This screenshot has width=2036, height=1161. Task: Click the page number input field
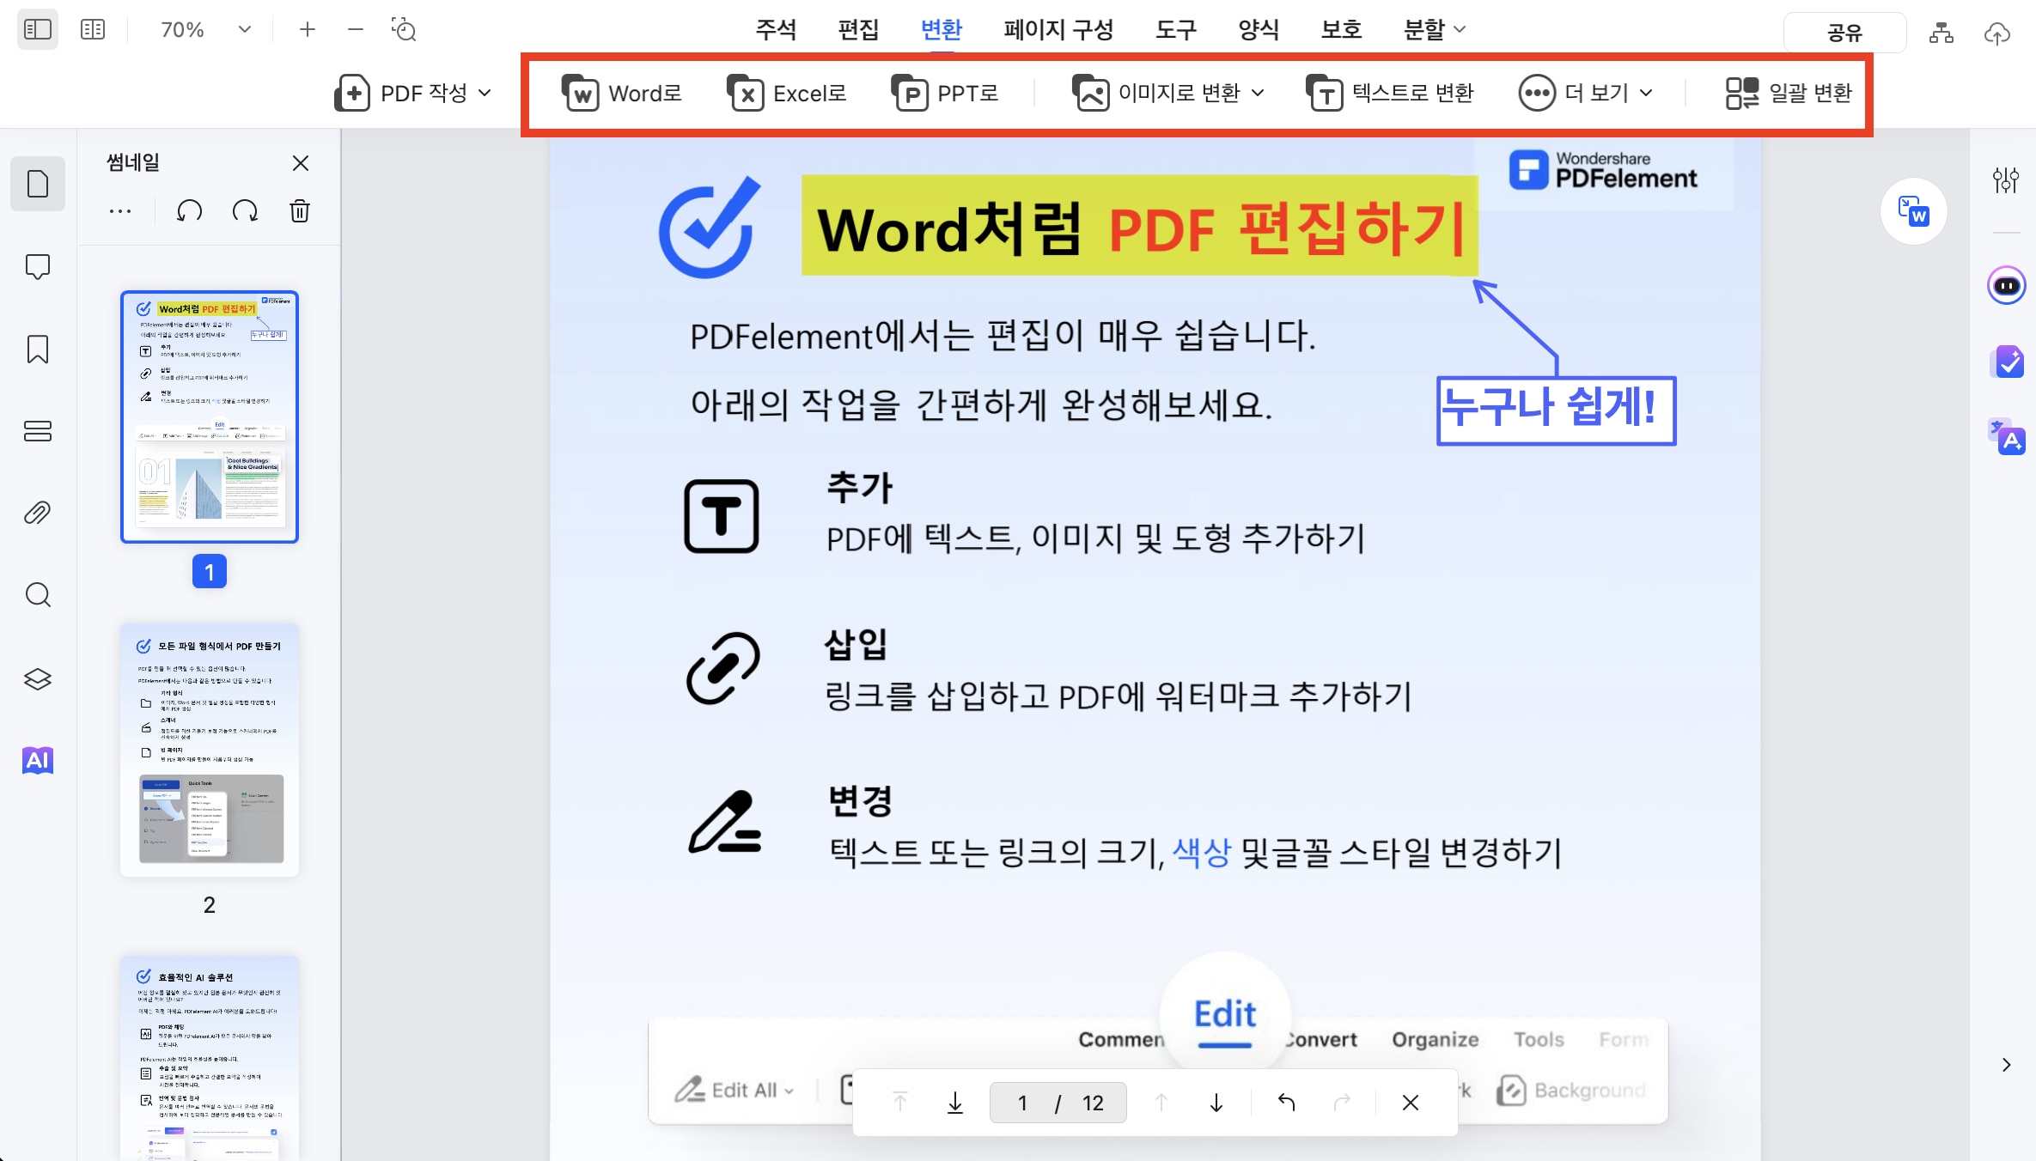tap(1058, 1103)
